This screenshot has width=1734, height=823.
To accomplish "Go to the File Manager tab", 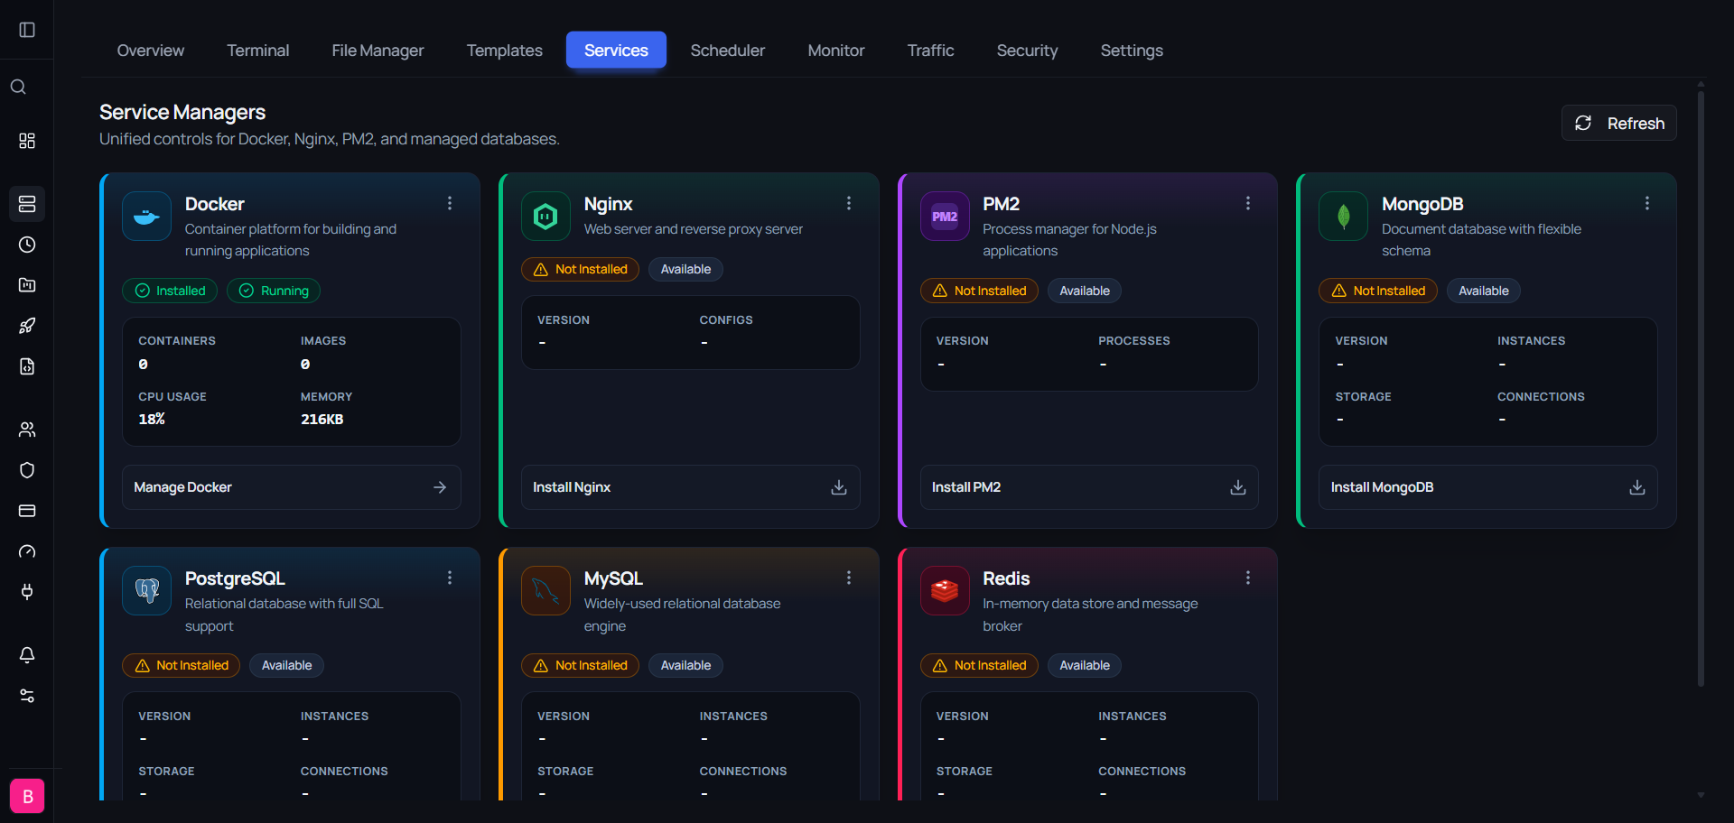I will click(378, 51).
